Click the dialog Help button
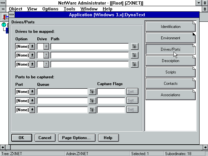Viewport: 208px width, 156px height. point(108,138)
